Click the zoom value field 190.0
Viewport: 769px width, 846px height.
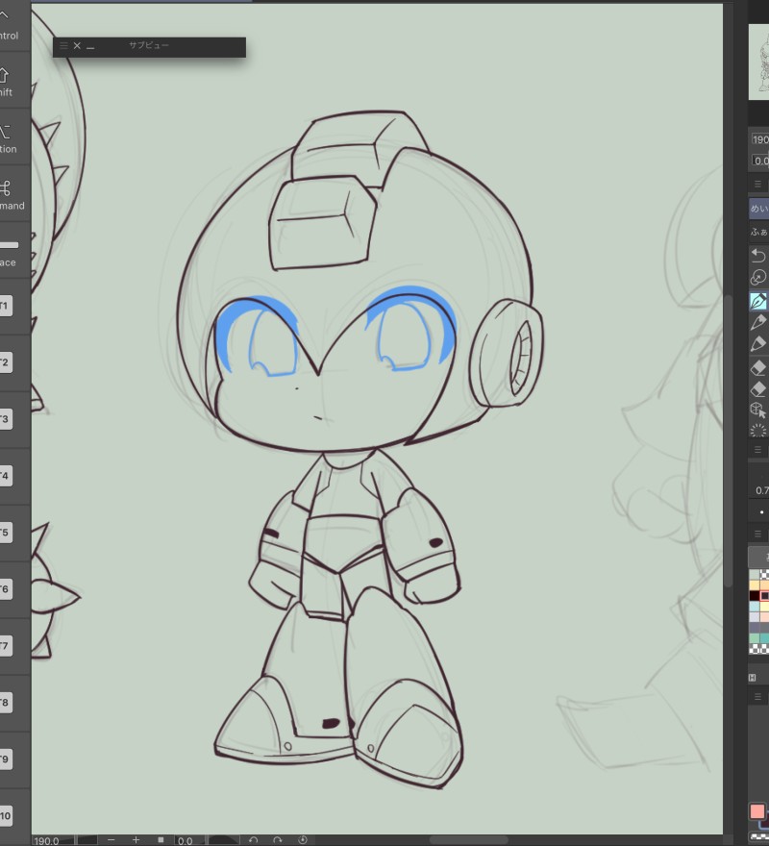coord(46,840)
